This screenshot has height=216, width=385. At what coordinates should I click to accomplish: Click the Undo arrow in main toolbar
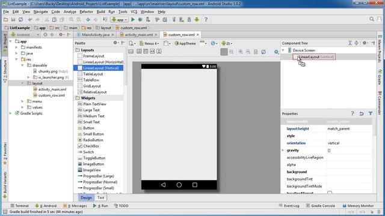30,20
